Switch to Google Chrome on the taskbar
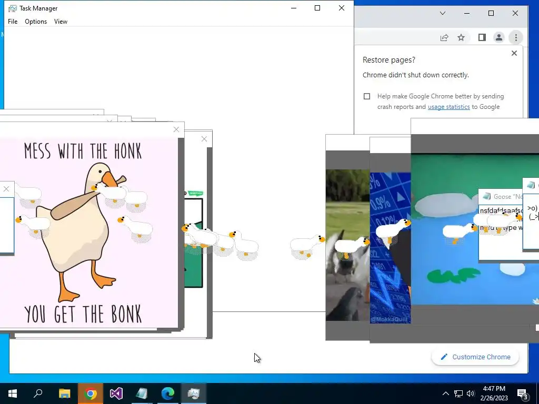539x404 pixels. pyautogui.click(x=91, y=393)
